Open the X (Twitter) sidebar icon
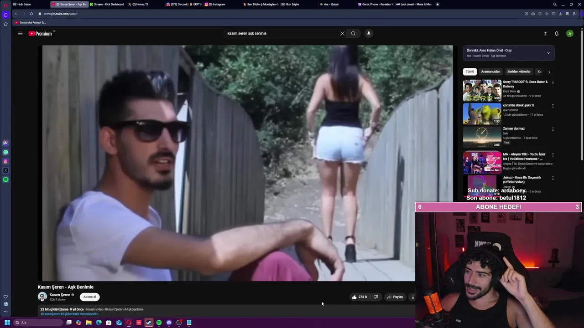The image size is (584, 328). coord(5,170)
